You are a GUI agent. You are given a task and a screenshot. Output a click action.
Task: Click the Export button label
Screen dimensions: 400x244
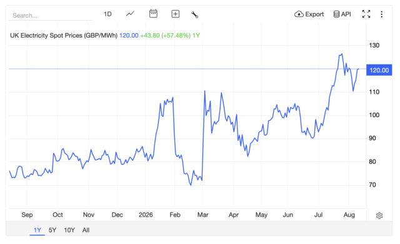314,14
